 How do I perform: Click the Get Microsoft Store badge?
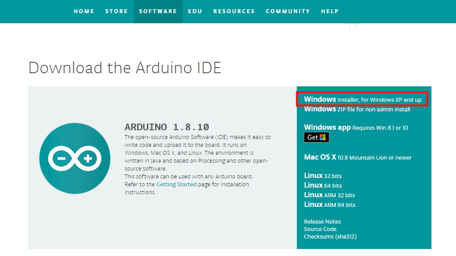click(317, 137)
